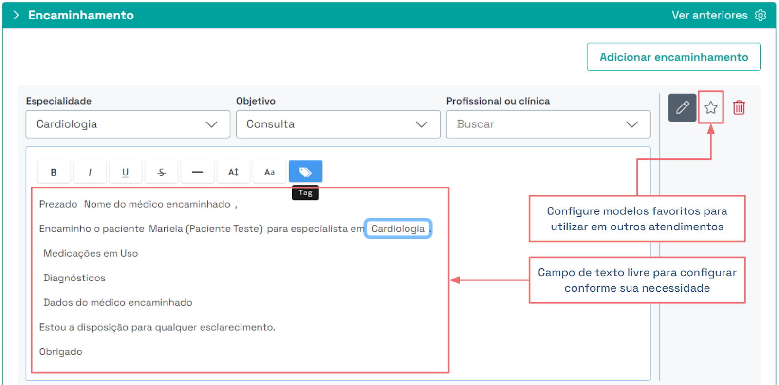Open the Especialidade dropdown

pos(128,124)
